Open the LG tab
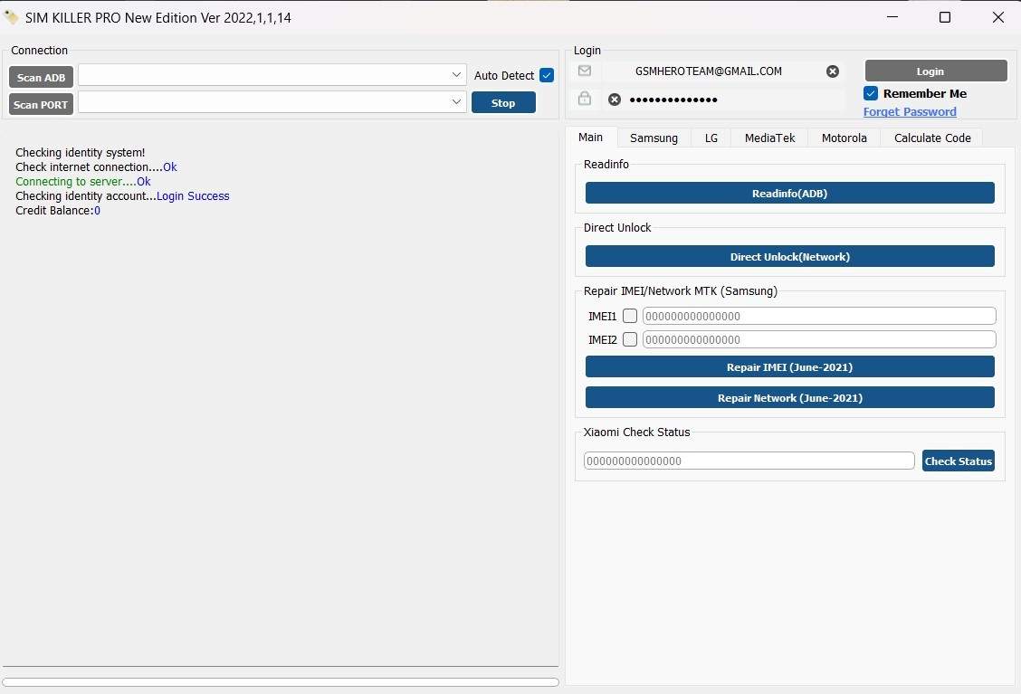This screenshot has height=694, width=1021. (711, 138)
